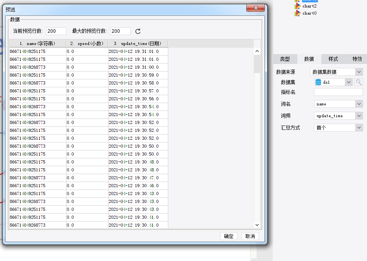Open the 数据来源 dropdown
Image resolution: width=367 pixels, height=261 pixels.
[359, 72]
